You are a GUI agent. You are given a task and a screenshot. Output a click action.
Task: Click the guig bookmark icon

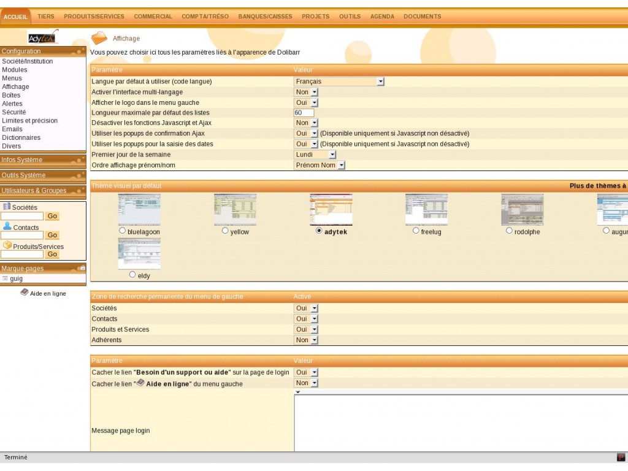tap(5, 278)
